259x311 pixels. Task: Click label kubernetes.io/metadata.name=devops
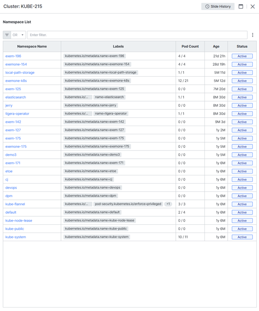(92, 188)
